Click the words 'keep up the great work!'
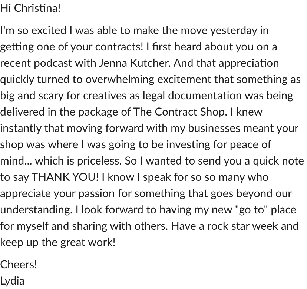The height and width of the screenshot is (289, 307). 58,243
